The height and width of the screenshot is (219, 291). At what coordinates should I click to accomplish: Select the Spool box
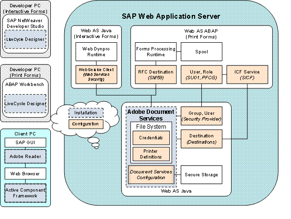pyautogui.click(x=201, y=52)
